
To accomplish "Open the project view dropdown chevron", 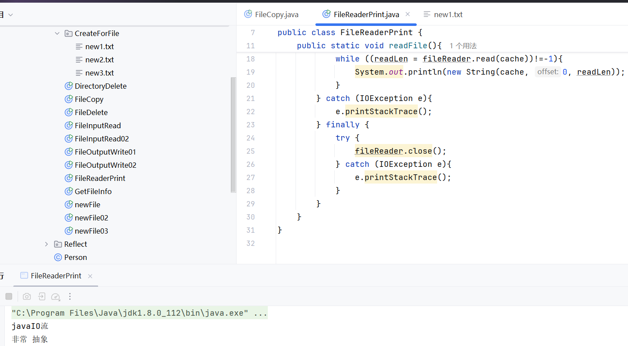I will [x=11, y=14].
